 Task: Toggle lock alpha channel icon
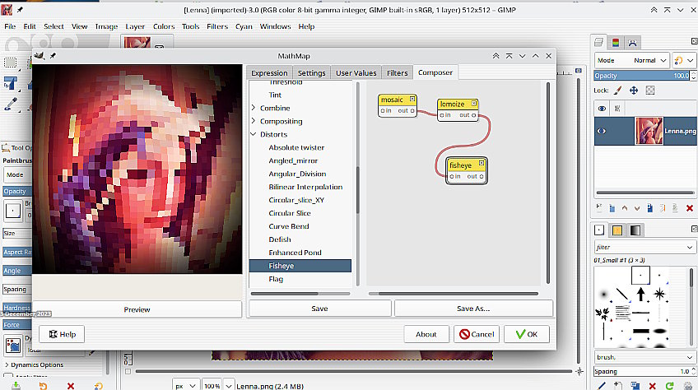pos(650,91)
